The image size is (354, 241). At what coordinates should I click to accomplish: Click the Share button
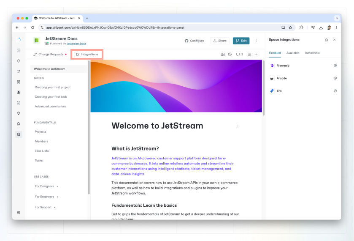pos(219,41)
